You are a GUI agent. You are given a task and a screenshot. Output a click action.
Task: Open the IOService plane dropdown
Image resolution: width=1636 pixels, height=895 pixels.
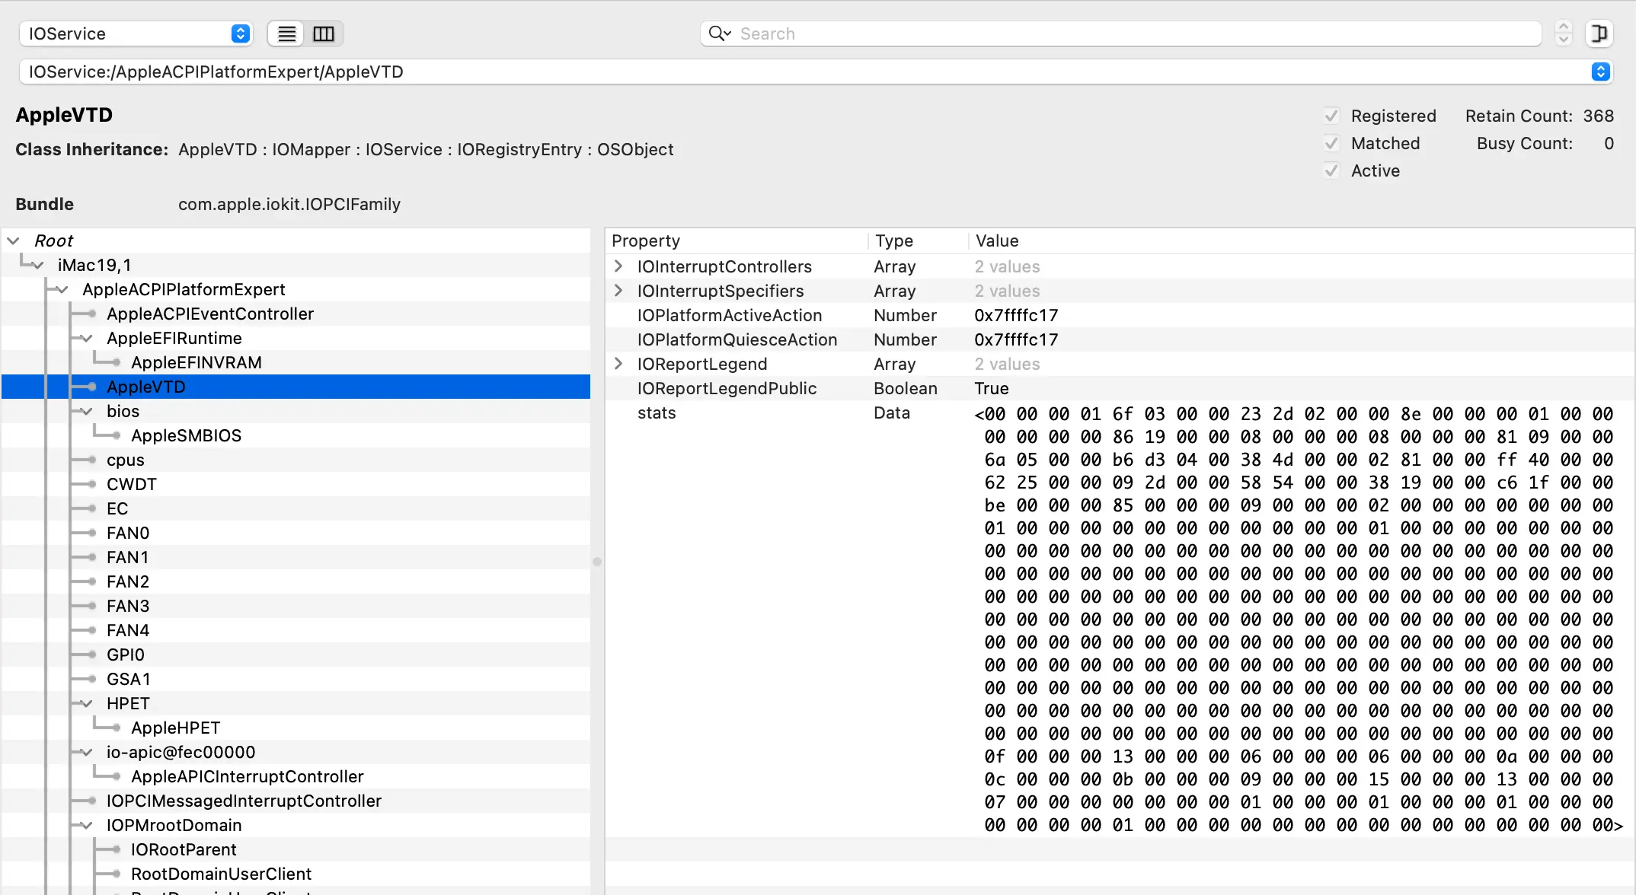point(136,33)
